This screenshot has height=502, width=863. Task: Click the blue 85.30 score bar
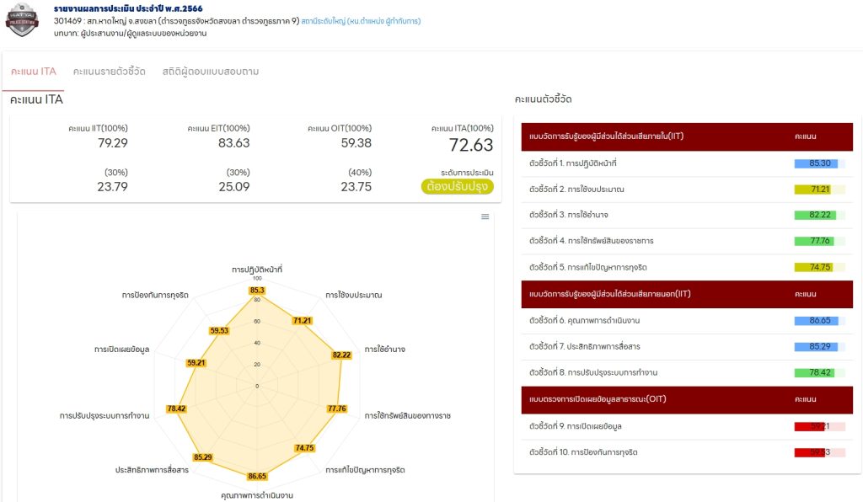[x=815, y=163]
